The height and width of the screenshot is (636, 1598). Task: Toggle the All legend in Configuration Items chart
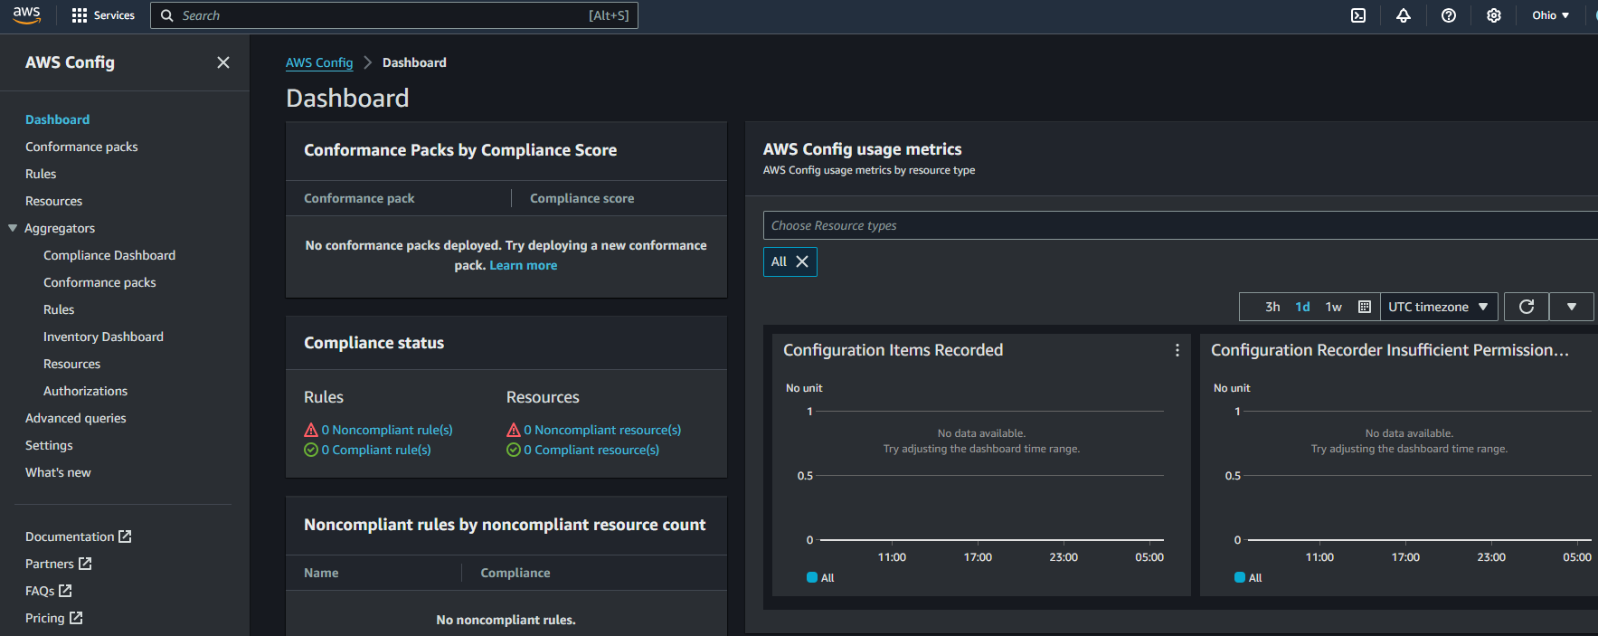820,577
